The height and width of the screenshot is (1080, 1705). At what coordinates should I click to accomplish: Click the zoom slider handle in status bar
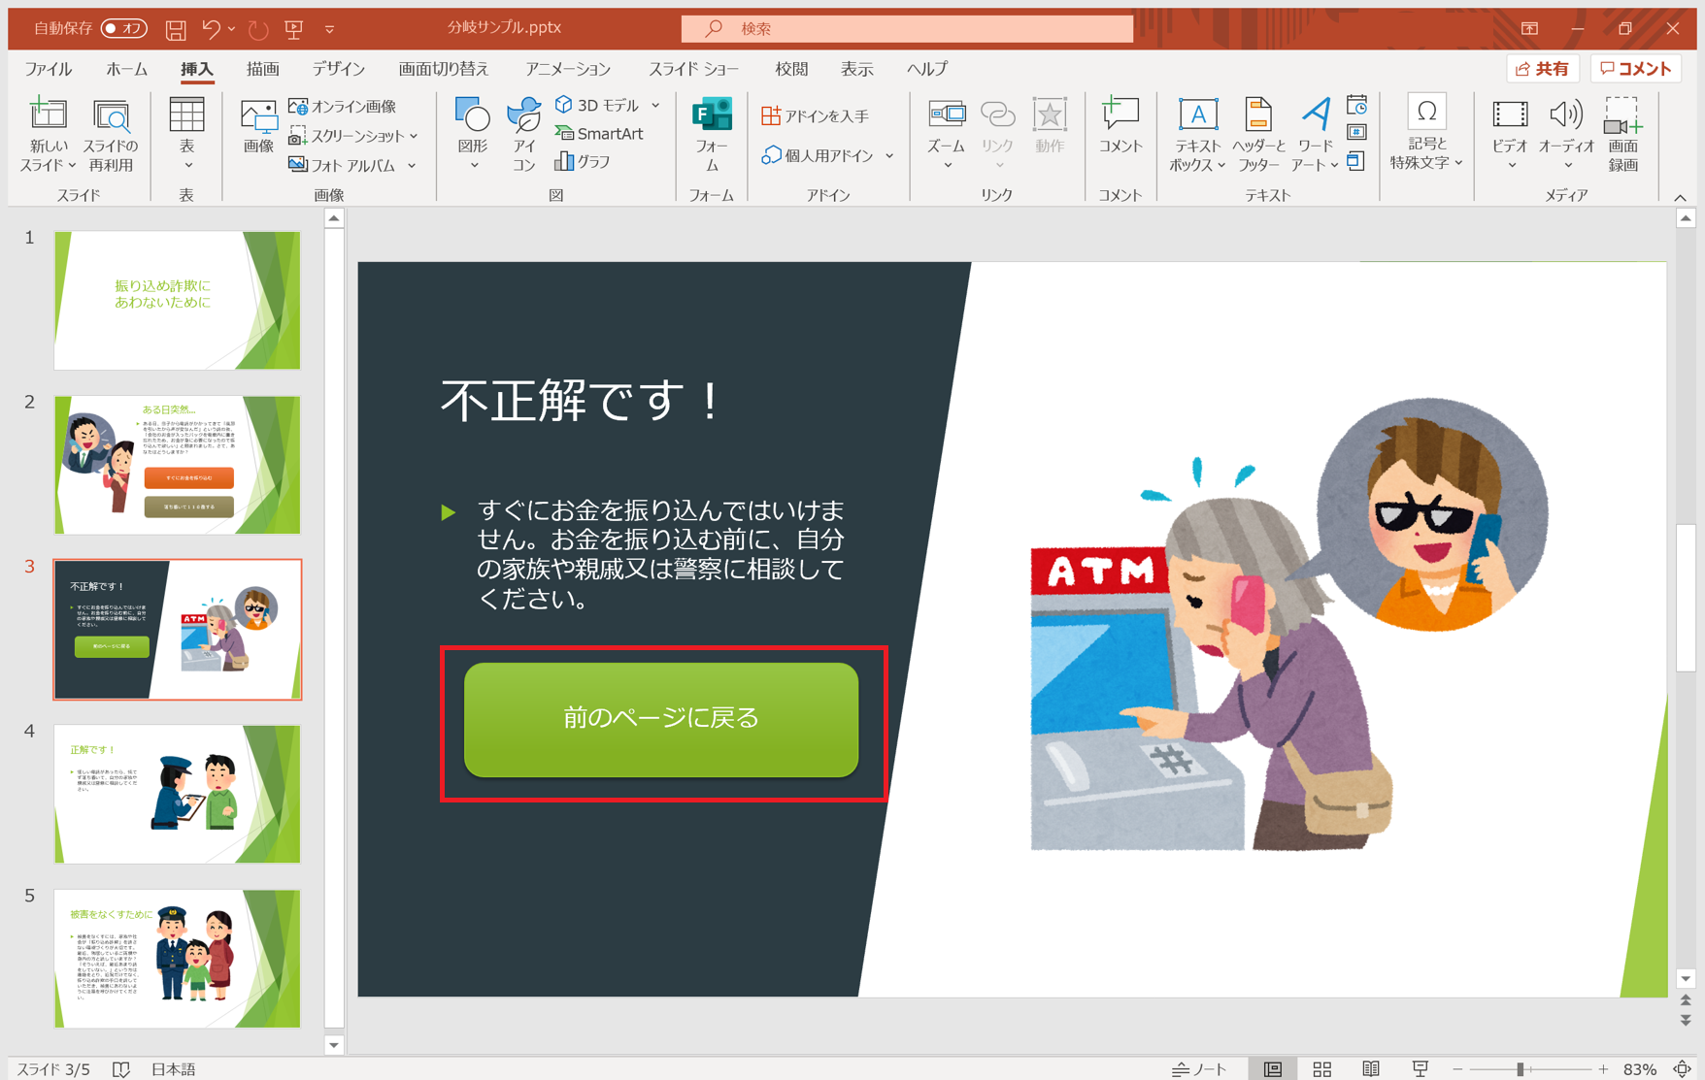(1521, 1068)
